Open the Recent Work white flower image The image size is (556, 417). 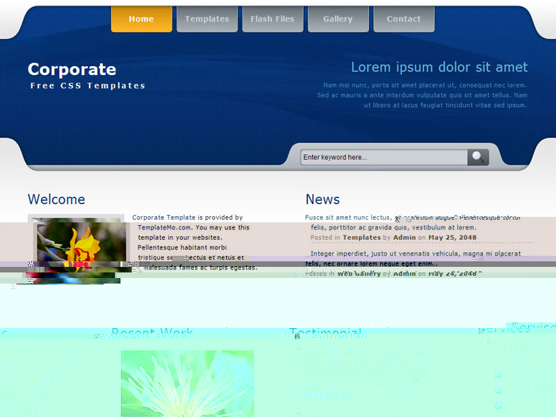click(187, 383)
